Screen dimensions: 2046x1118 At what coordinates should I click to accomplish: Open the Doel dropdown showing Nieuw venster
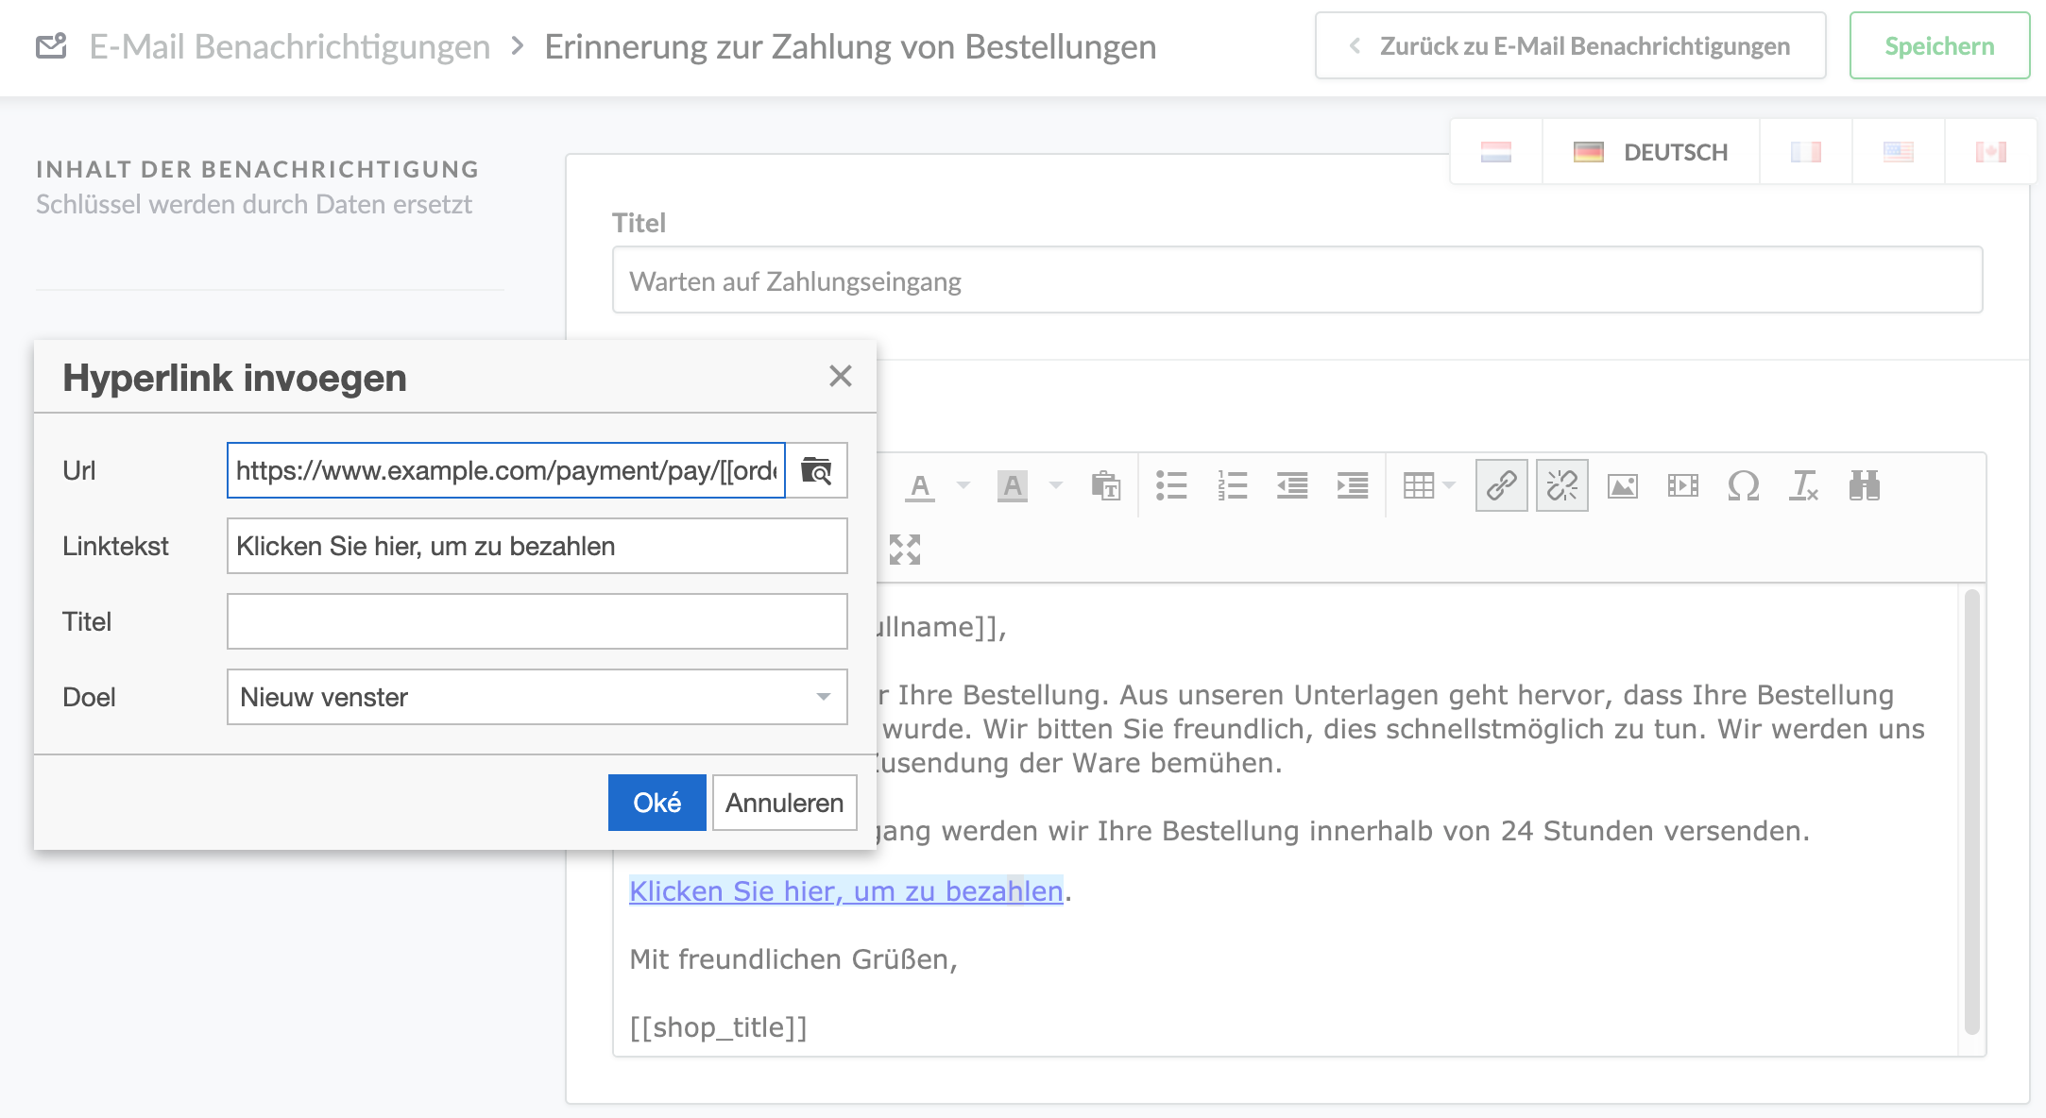coord(537,697)
